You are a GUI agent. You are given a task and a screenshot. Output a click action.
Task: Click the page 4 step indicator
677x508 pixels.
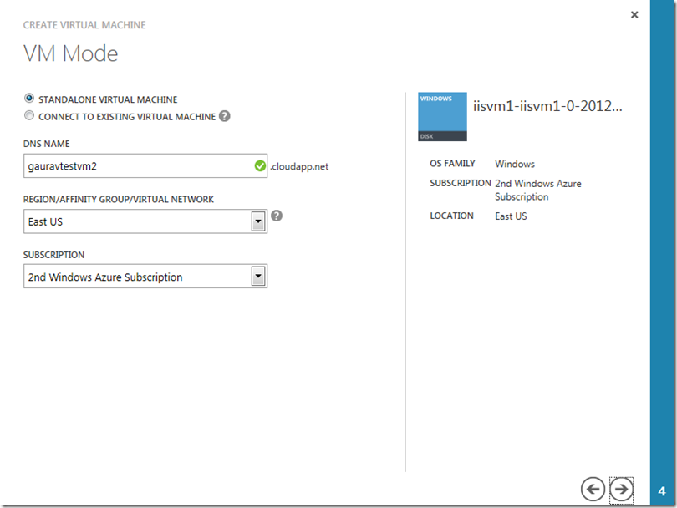(x=662, y=491)
